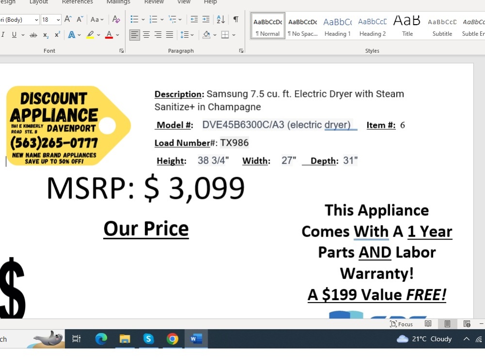485x363 pixels.
Task: Apply red font color
Action: (109, 35)
